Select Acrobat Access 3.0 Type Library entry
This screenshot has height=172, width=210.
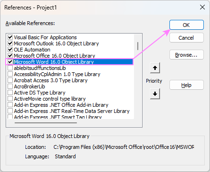tap(50, 80)
